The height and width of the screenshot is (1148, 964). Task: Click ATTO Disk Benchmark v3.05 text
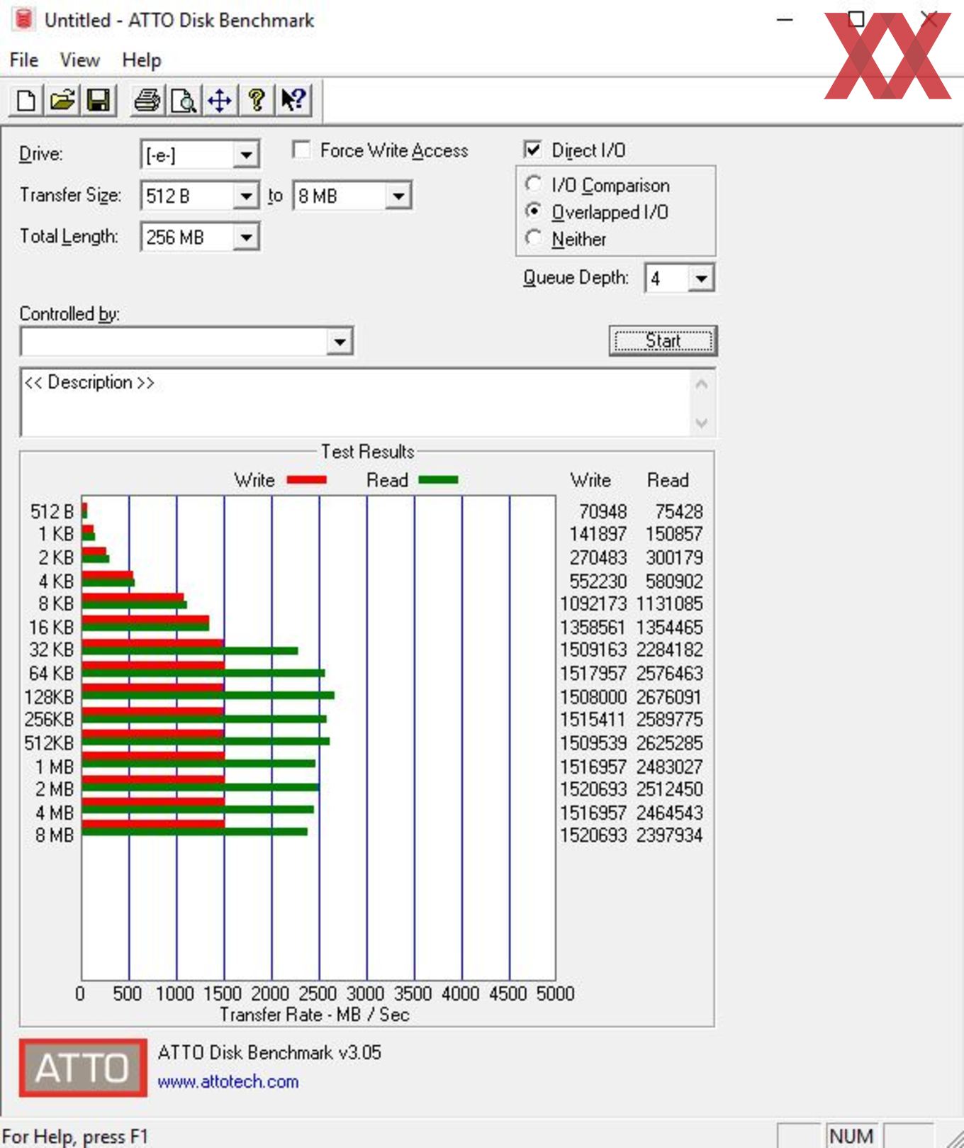[269, 1052]
